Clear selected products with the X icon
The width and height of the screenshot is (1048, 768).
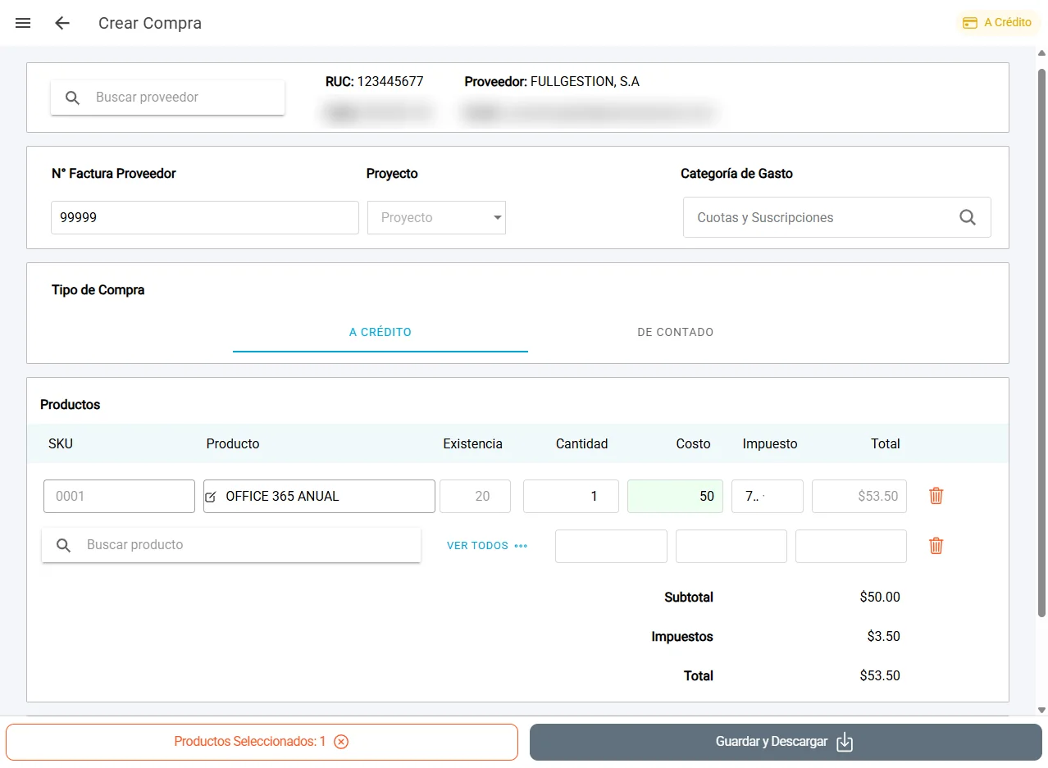pyautogui.click(x=341, y=742)
